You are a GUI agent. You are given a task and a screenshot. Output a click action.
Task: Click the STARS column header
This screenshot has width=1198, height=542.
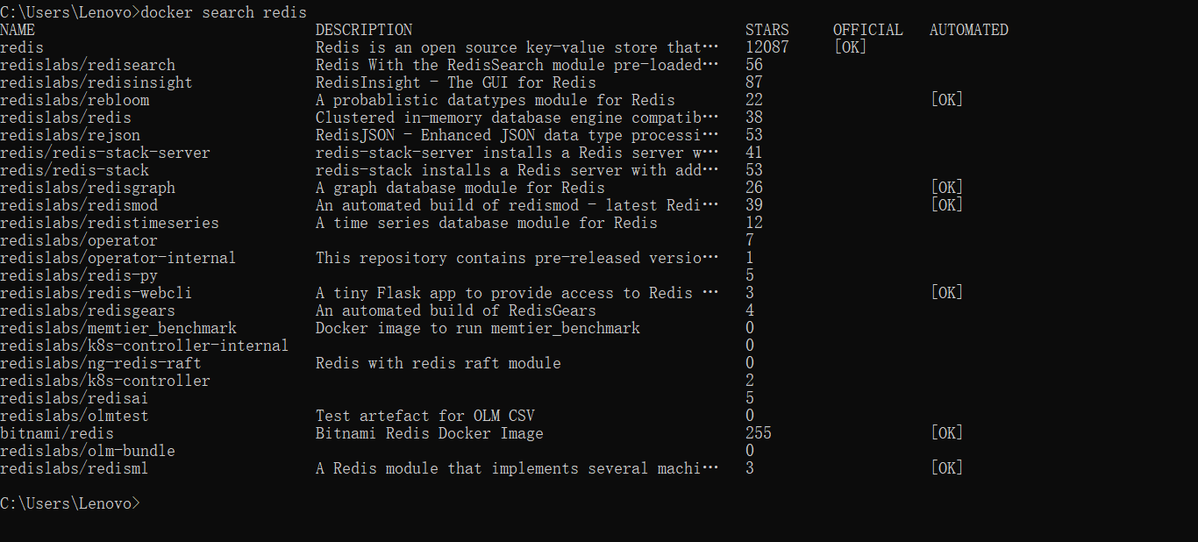[767, 30]
